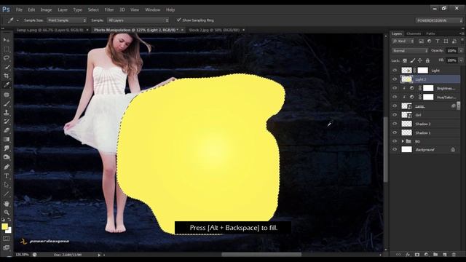
Task: Open the Sample All Layers dropdown
Action: point(138,20)
